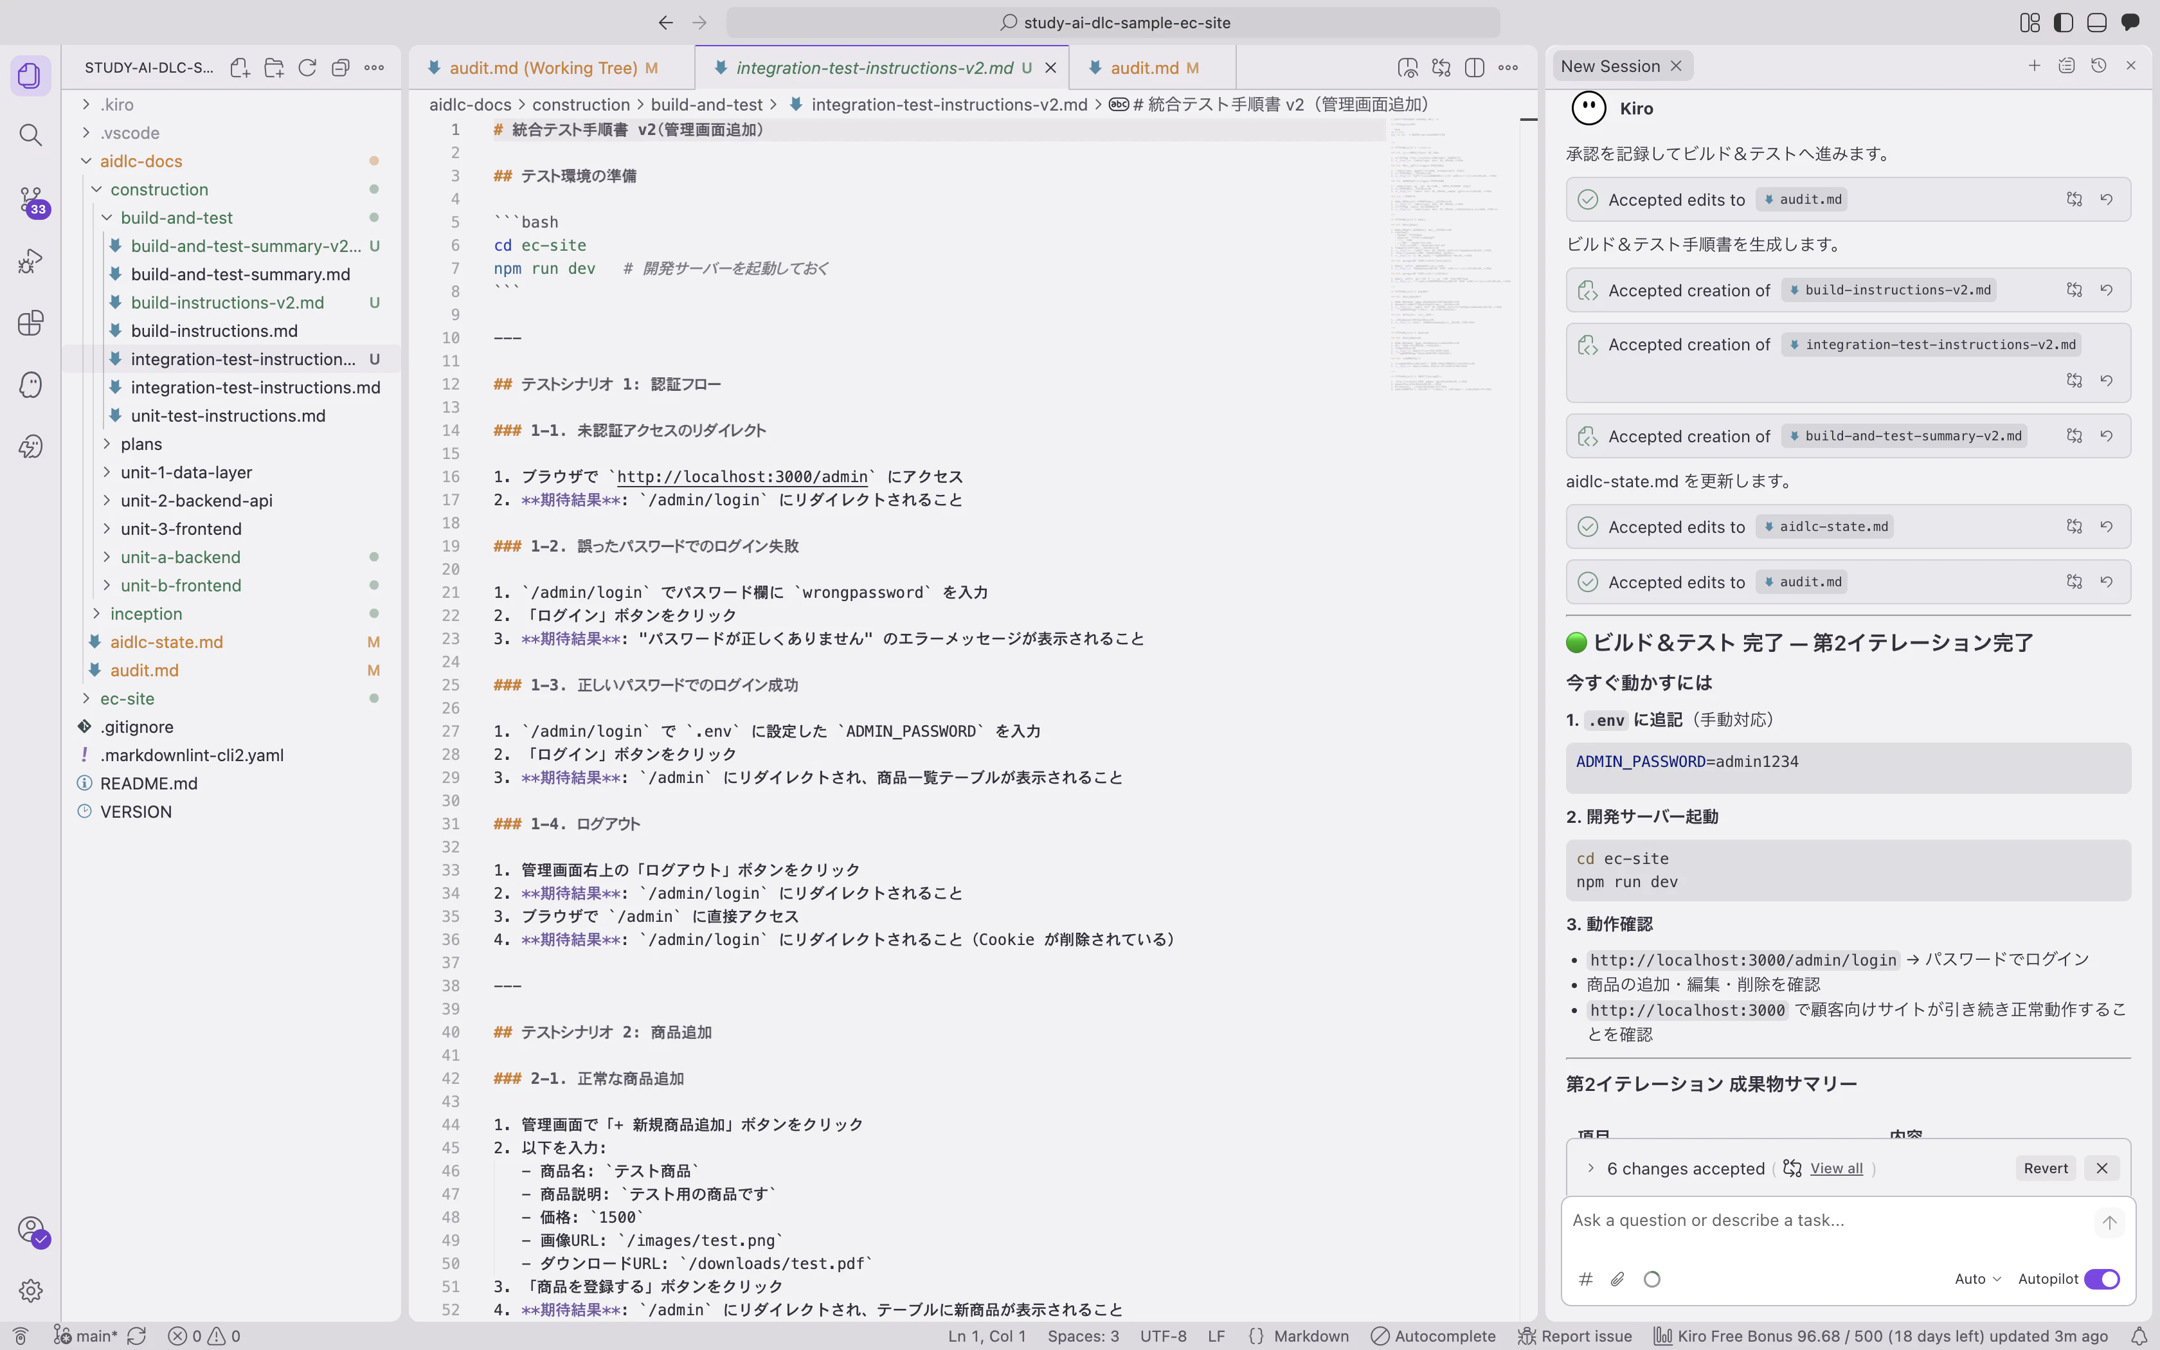Open the Search view icon

[30, 135]
